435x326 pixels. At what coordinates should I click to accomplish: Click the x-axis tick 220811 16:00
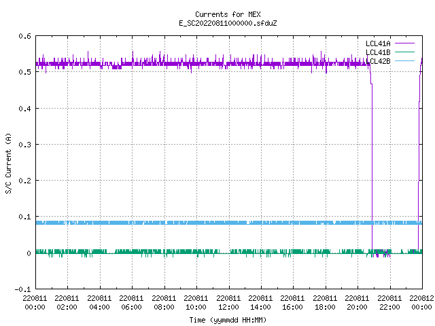click(x=292, y=302)
